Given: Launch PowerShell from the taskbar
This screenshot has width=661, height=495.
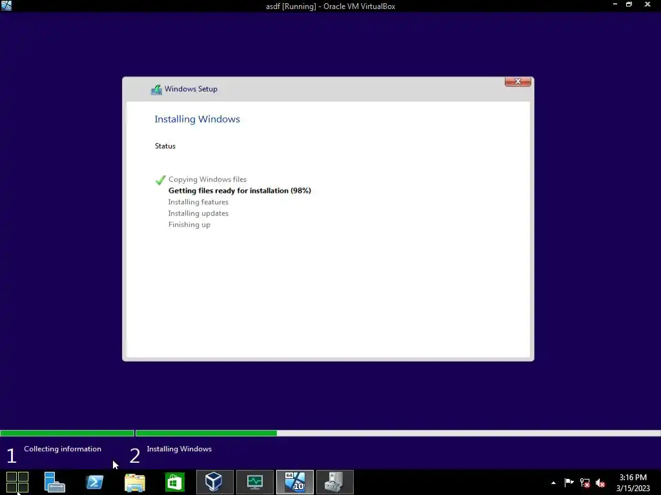Looking at the screenshot, I should [x=94, y=482].
